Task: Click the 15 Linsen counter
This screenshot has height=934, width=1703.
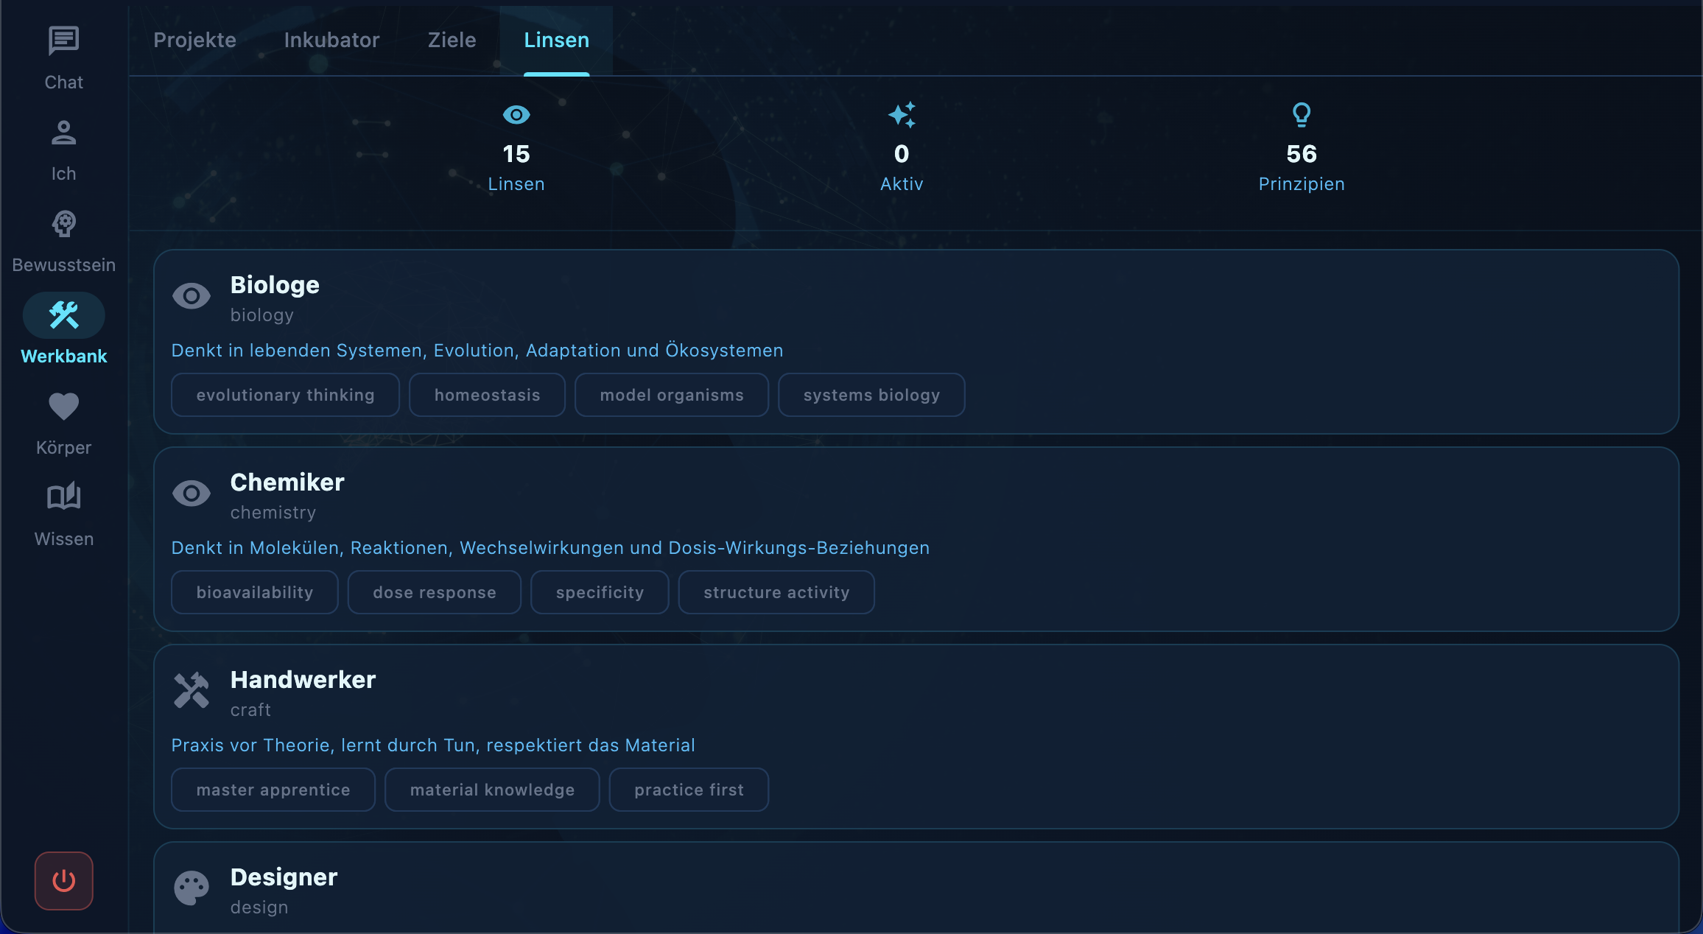Action: tap(516, 147)
